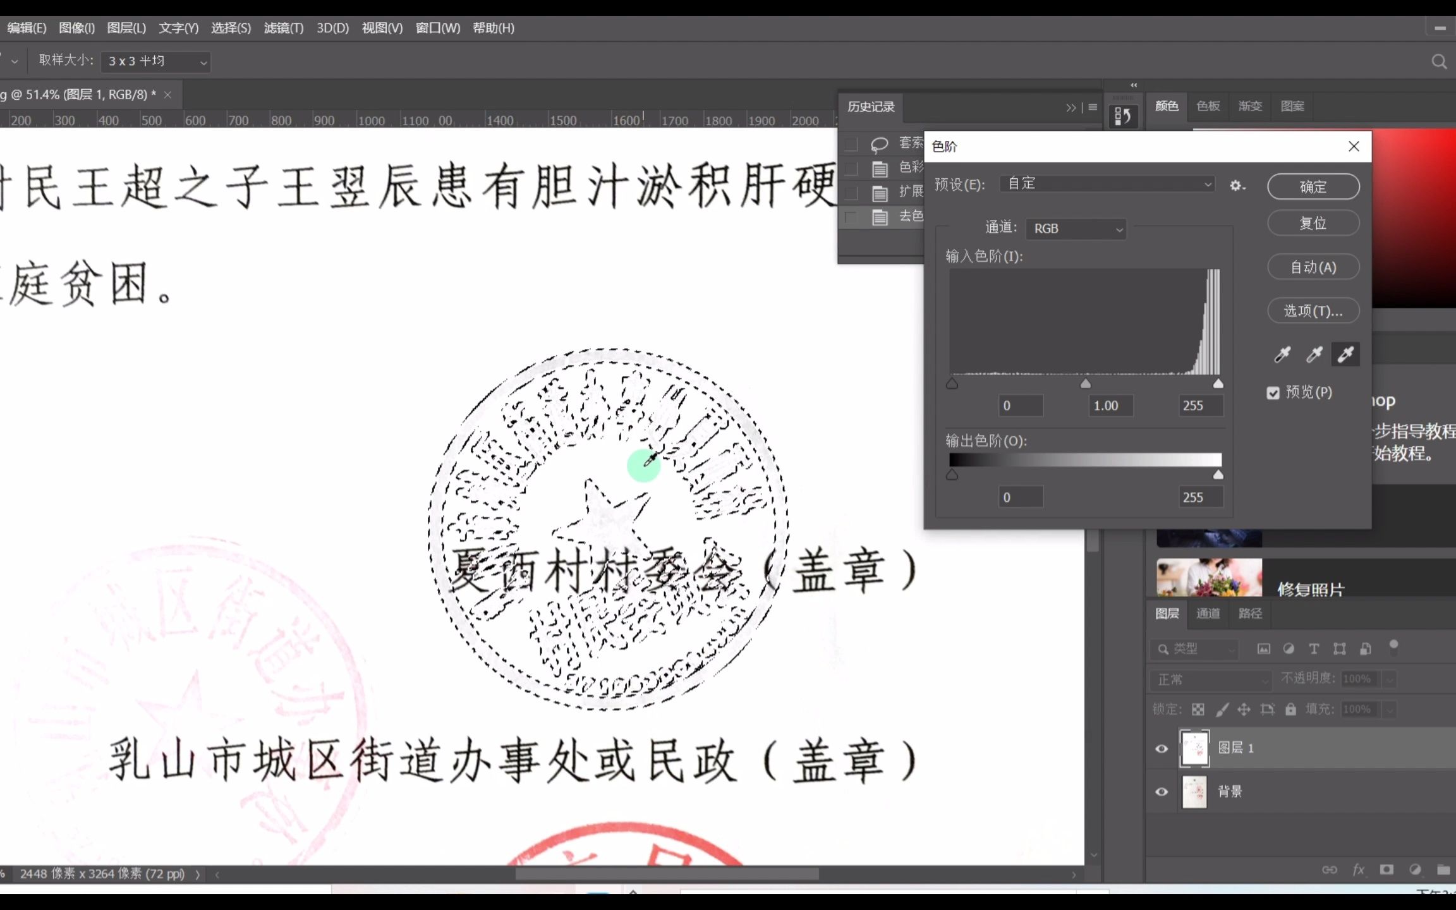Open the 取样大小 sample size dropdown

click(155, 61)
